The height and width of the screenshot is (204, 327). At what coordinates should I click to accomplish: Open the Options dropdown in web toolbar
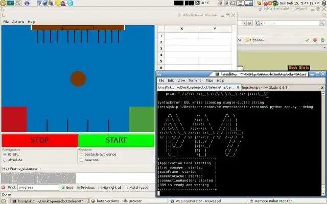[254, 40]
